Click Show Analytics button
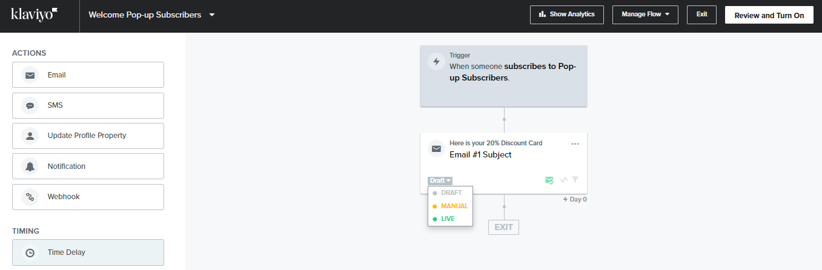 click(566, 15)
